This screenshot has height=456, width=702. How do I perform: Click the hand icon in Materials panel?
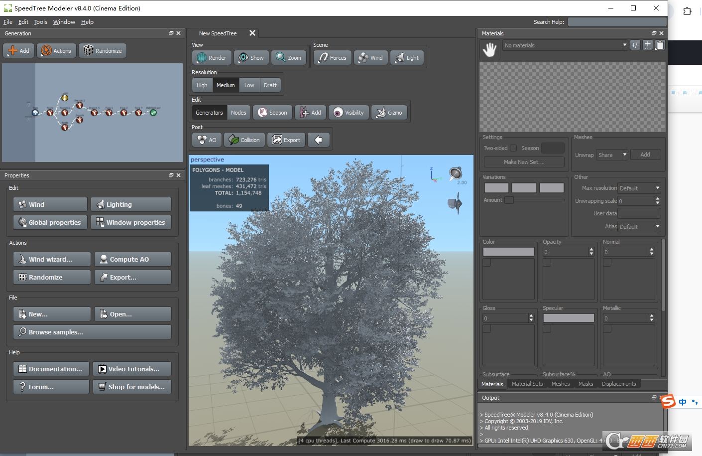(x=490, y=49)
